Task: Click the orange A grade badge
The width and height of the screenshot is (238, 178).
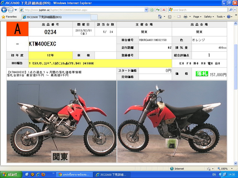Action: (x=18, y=29)
